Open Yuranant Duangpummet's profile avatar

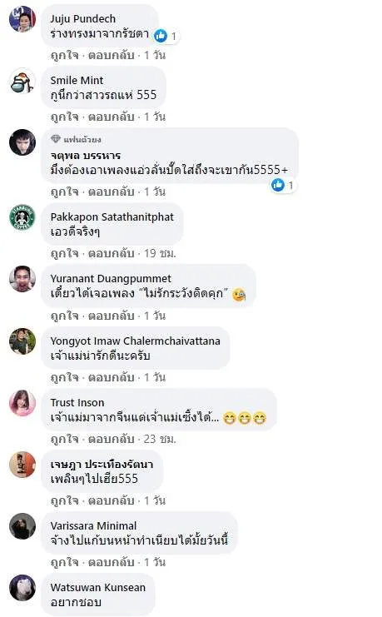pos(22,279)
